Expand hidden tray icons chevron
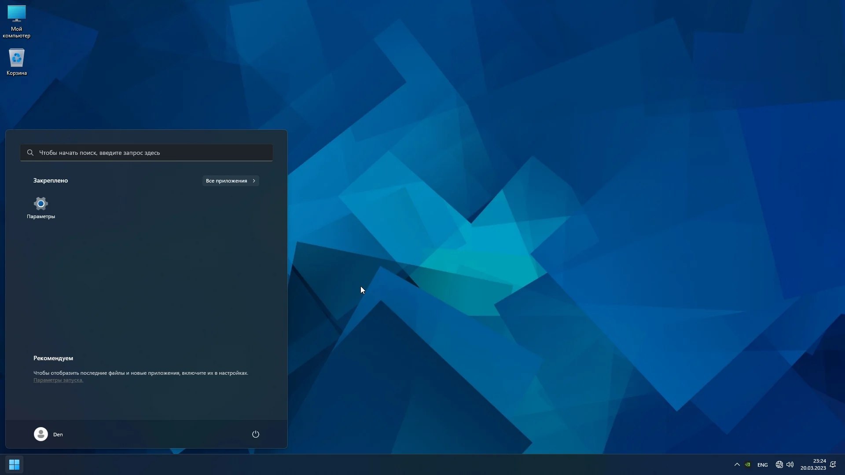Image resolution: width=845 pixels, height=475 pixels. [x=737, y=464]
